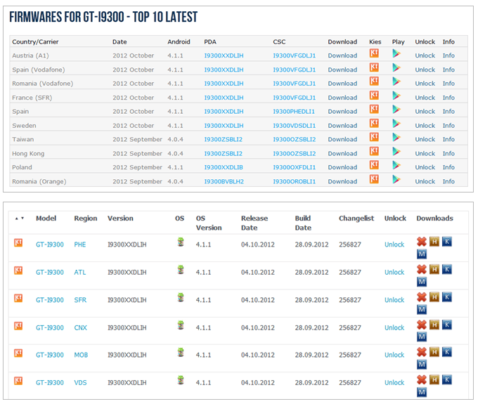Viewport: 485px width, 411px height.
Task: Select the Taiwan country cell
Action: coord(23,140)
